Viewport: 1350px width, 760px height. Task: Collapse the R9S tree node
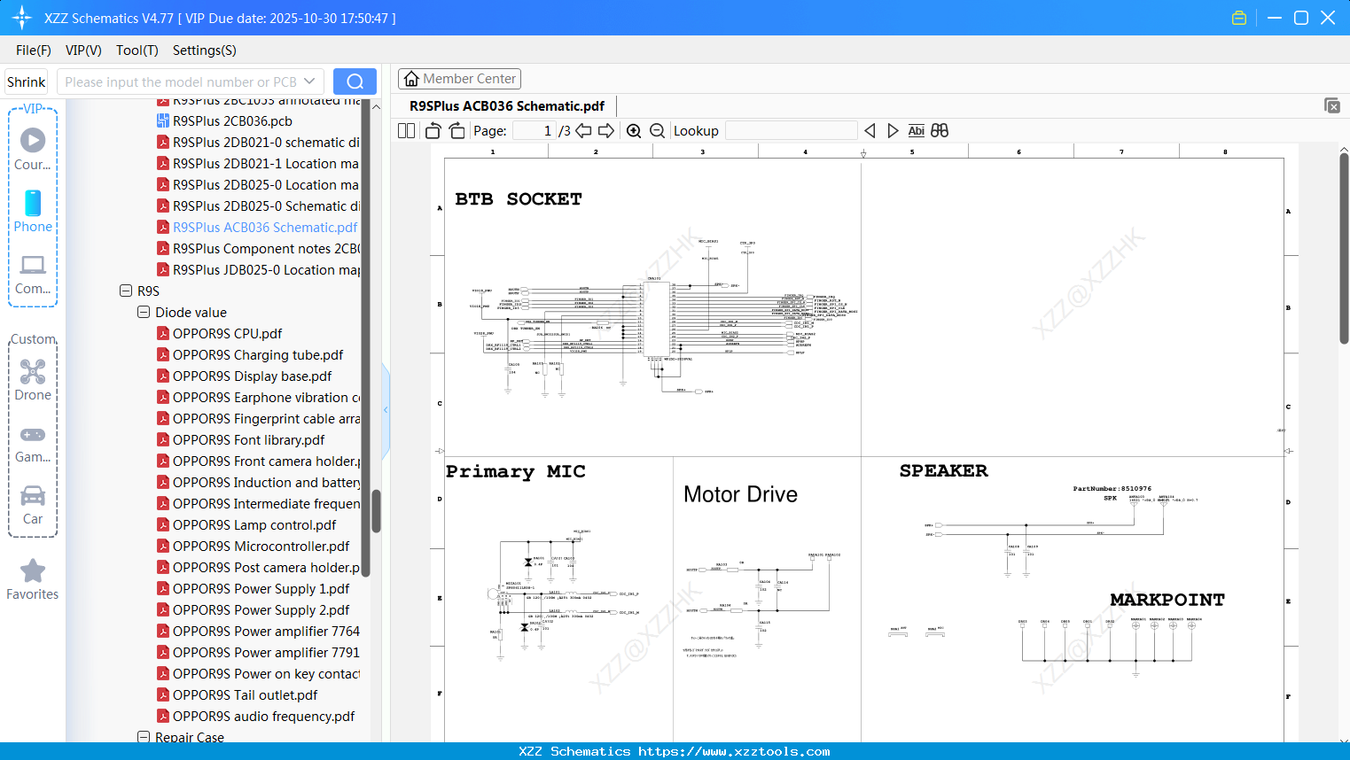(124, 291)
